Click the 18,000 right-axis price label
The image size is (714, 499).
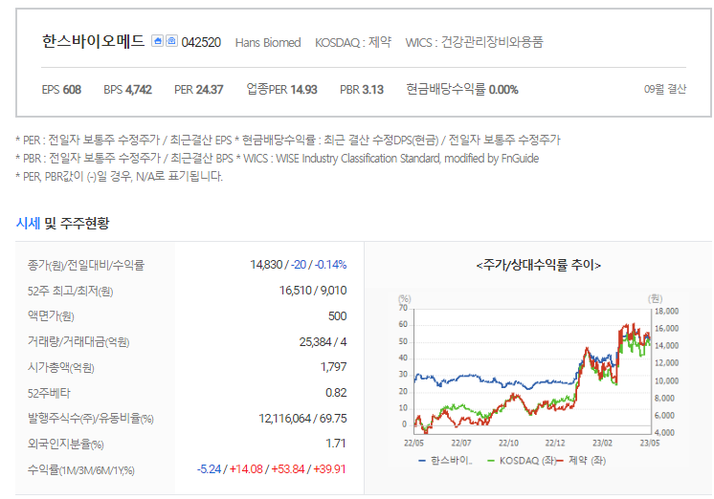tap(667, 311)
